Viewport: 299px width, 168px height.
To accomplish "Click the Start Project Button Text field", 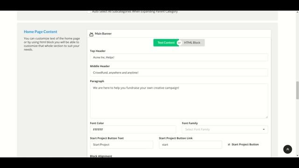I will tap(121, 145).
